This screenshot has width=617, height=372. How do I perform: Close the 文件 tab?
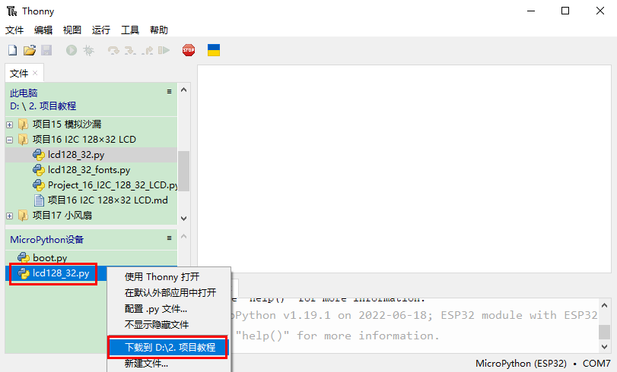[x=35, y=73]
